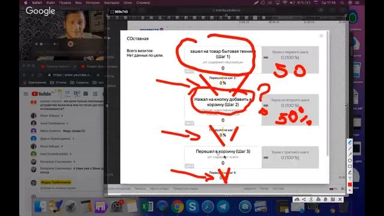Click 'Ушли с третьего шага' panel
The height and width of the screenshot is (216, 384).
point(290,157)
